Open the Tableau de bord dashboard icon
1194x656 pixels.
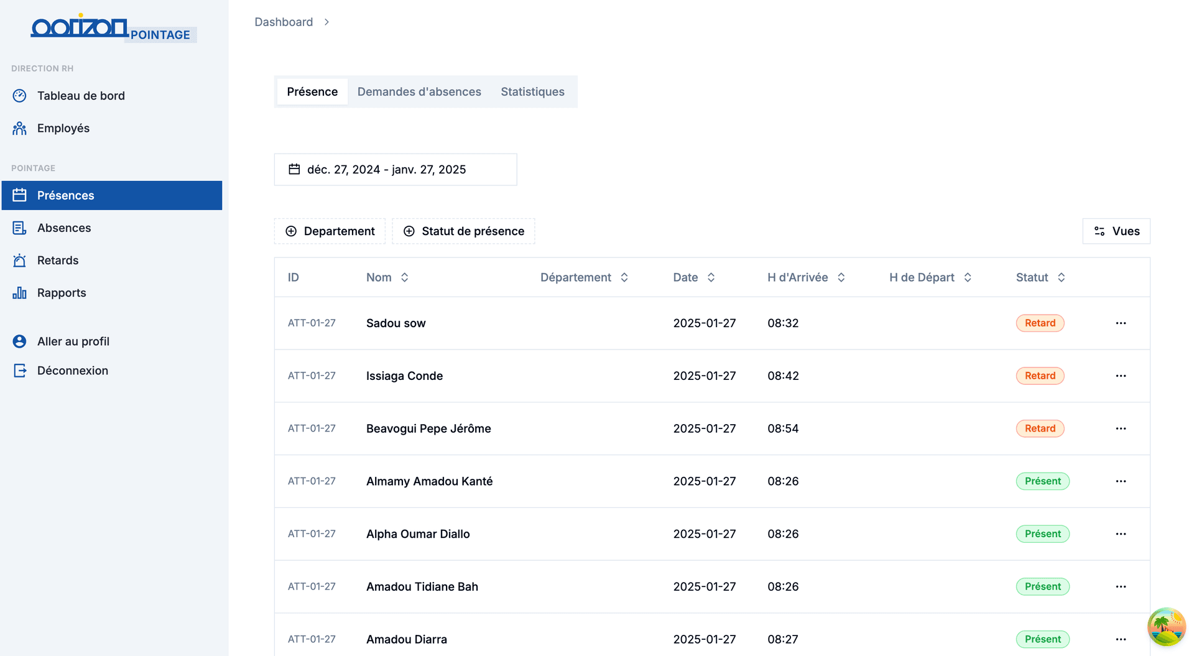(x=19, y=96)
